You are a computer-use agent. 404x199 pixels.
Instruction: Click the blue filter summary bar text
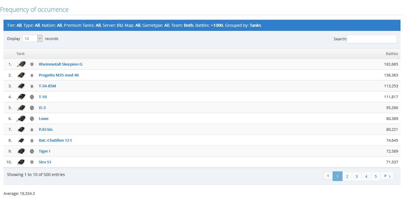[x=134, y=25]
